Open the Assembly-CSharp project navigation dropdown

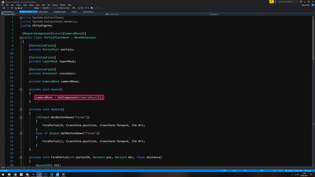53,14
